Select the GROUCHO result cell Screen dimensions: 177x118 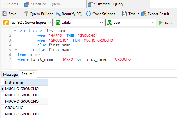tap(26, 108)
